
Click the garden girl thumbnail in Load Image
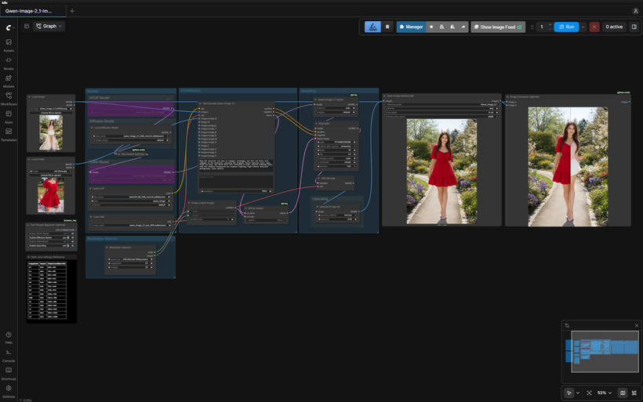click(x=51, y=132)
